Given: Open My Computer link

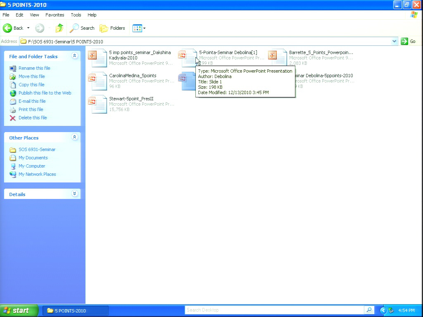Looking at the screenshot, I should click(32, 166).
